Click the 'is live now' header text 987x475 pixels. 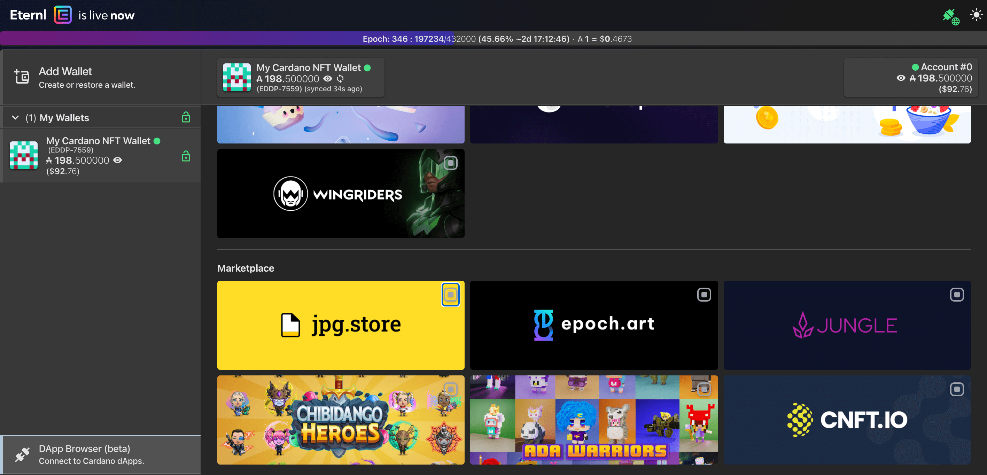pyautogui.click(x=107, y=15)
